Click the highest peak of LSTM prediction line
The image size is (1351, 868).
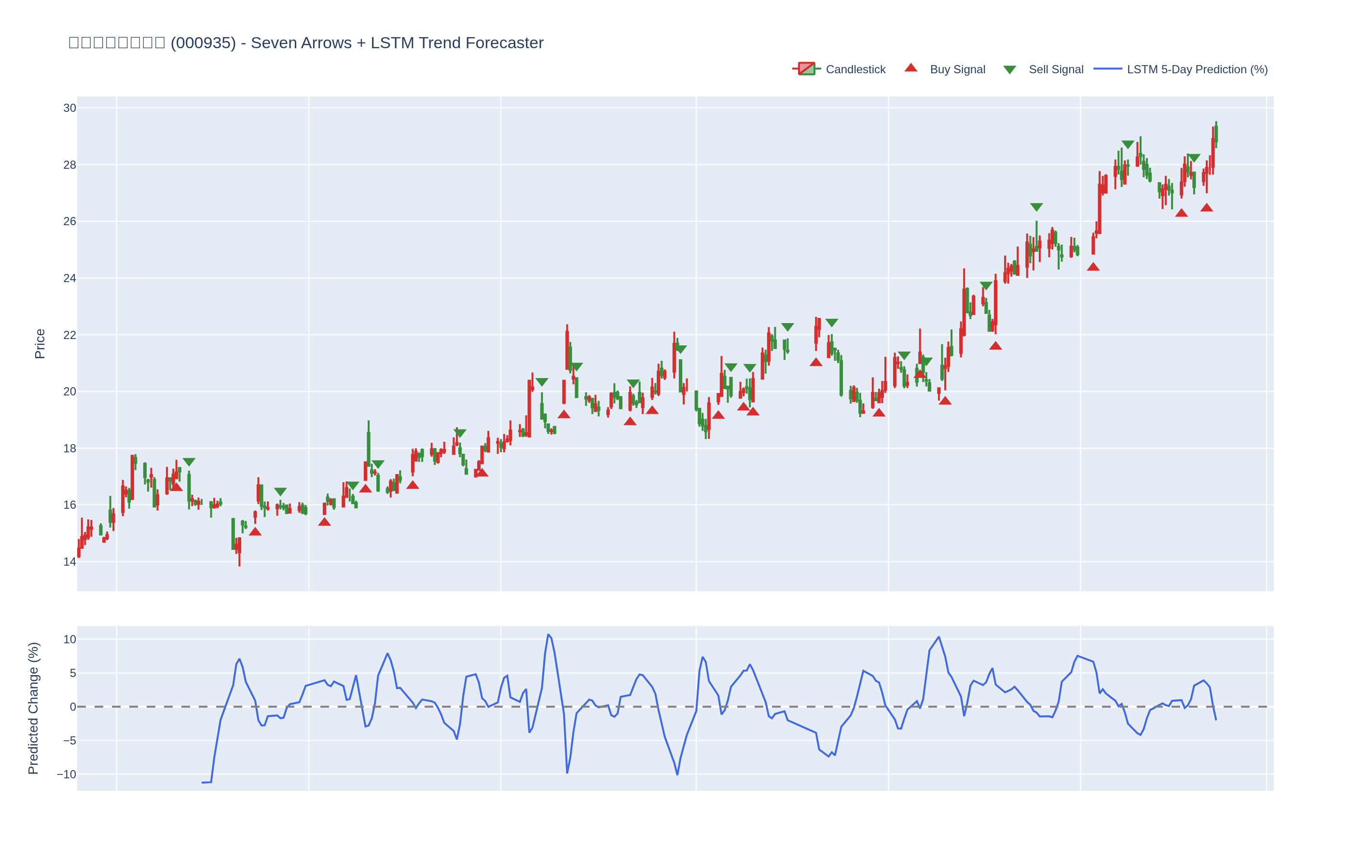tap(548, 635)
